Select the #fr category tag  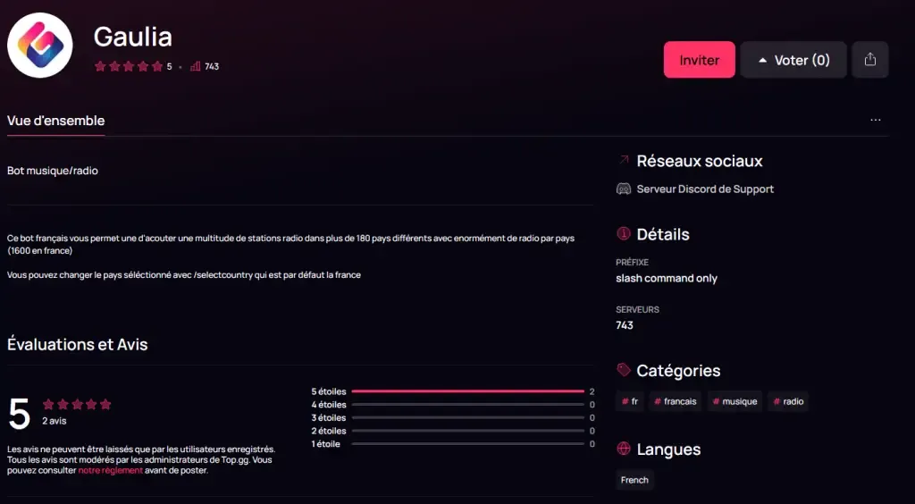point(630,401)
